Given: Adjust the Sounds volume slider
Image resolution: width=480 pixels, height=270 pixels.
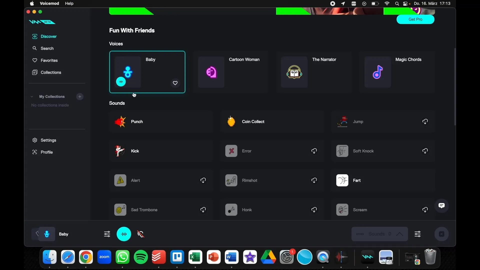Looking at the screenshot, I should click(x=417, y=234).
